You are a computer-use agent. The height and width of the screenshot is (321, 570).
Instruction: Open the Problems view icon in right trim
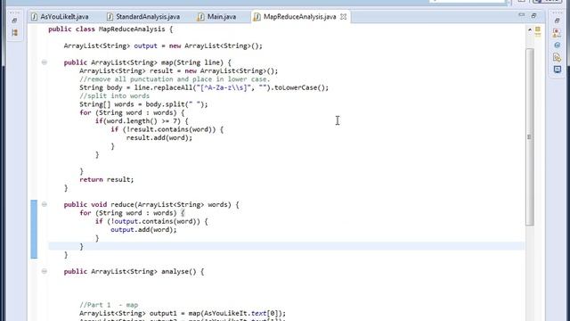[x=557, y=33]
